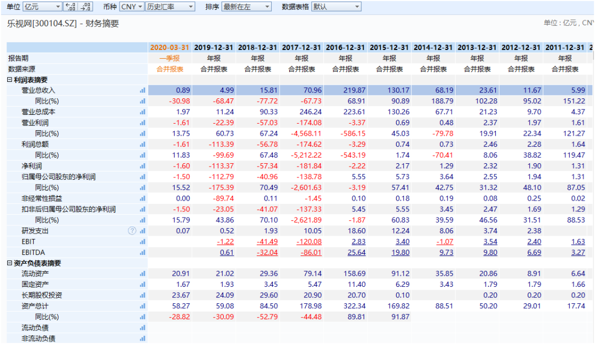Open the 数据表格 默认 dropdown
The width and height of the screenshot is (595, 344).
tap(336, 7)
